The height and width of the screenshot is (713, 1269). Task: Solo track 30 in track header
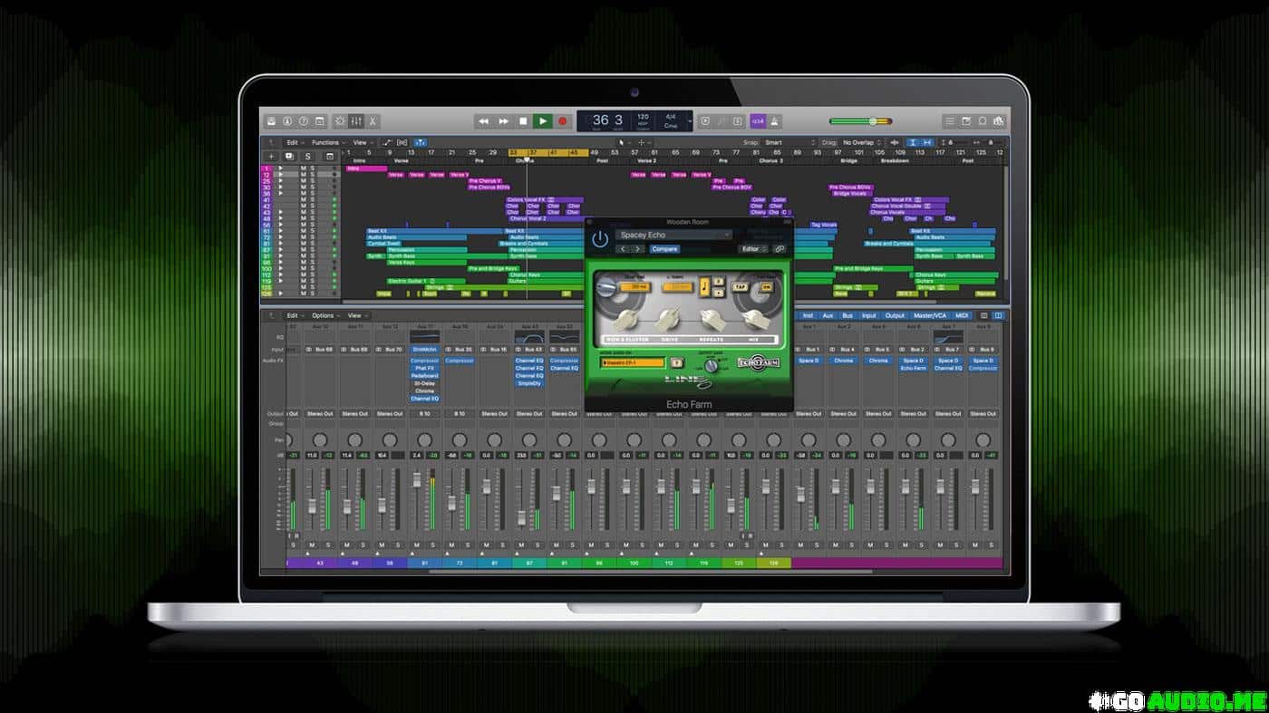tap(313, 188)
